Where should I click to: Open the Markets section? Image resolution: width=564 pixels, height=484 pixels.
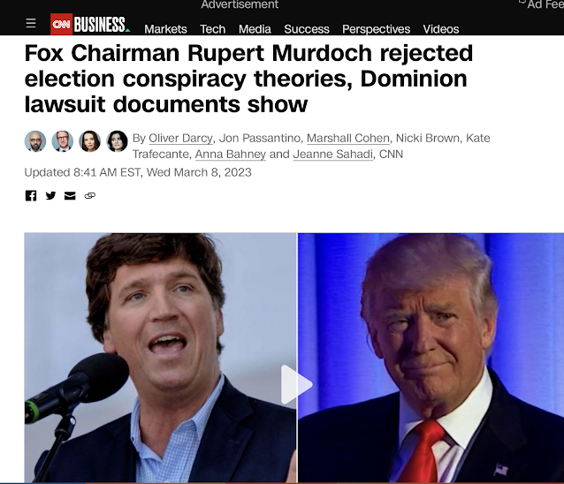point(165,29)
